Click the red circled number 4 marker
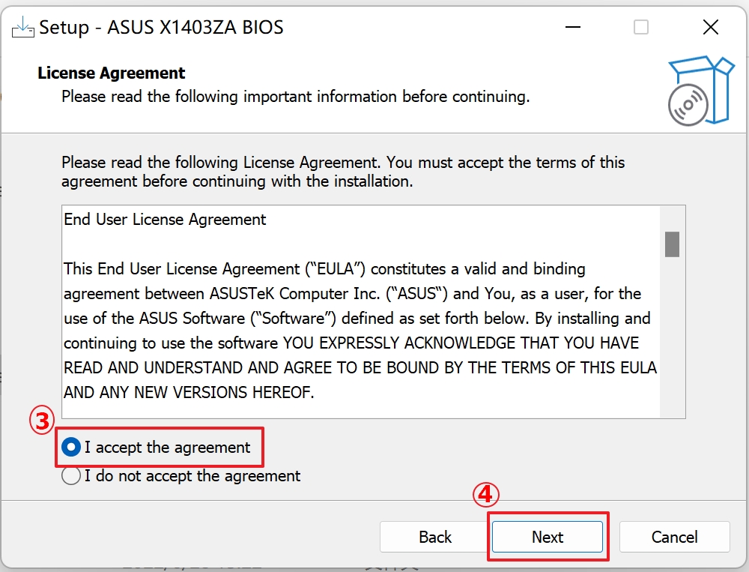 [x=485, y=494]
